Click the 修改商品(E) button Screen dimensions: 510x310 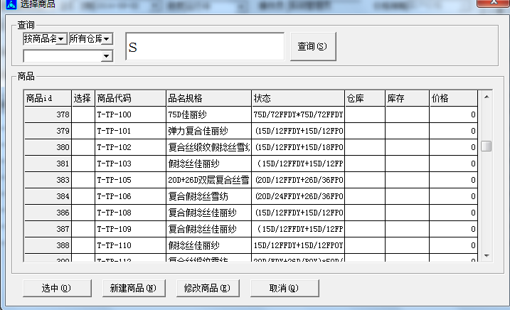pos(208,288)
